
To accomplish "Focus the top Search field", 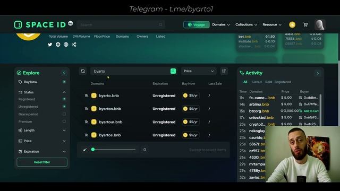I will (121, 25).
